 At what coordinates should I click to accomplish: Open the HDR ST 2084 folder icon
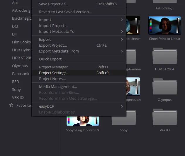tap(165, 56)
